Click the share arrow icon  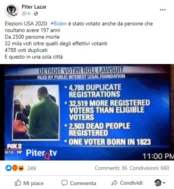[x=114, y=183]
